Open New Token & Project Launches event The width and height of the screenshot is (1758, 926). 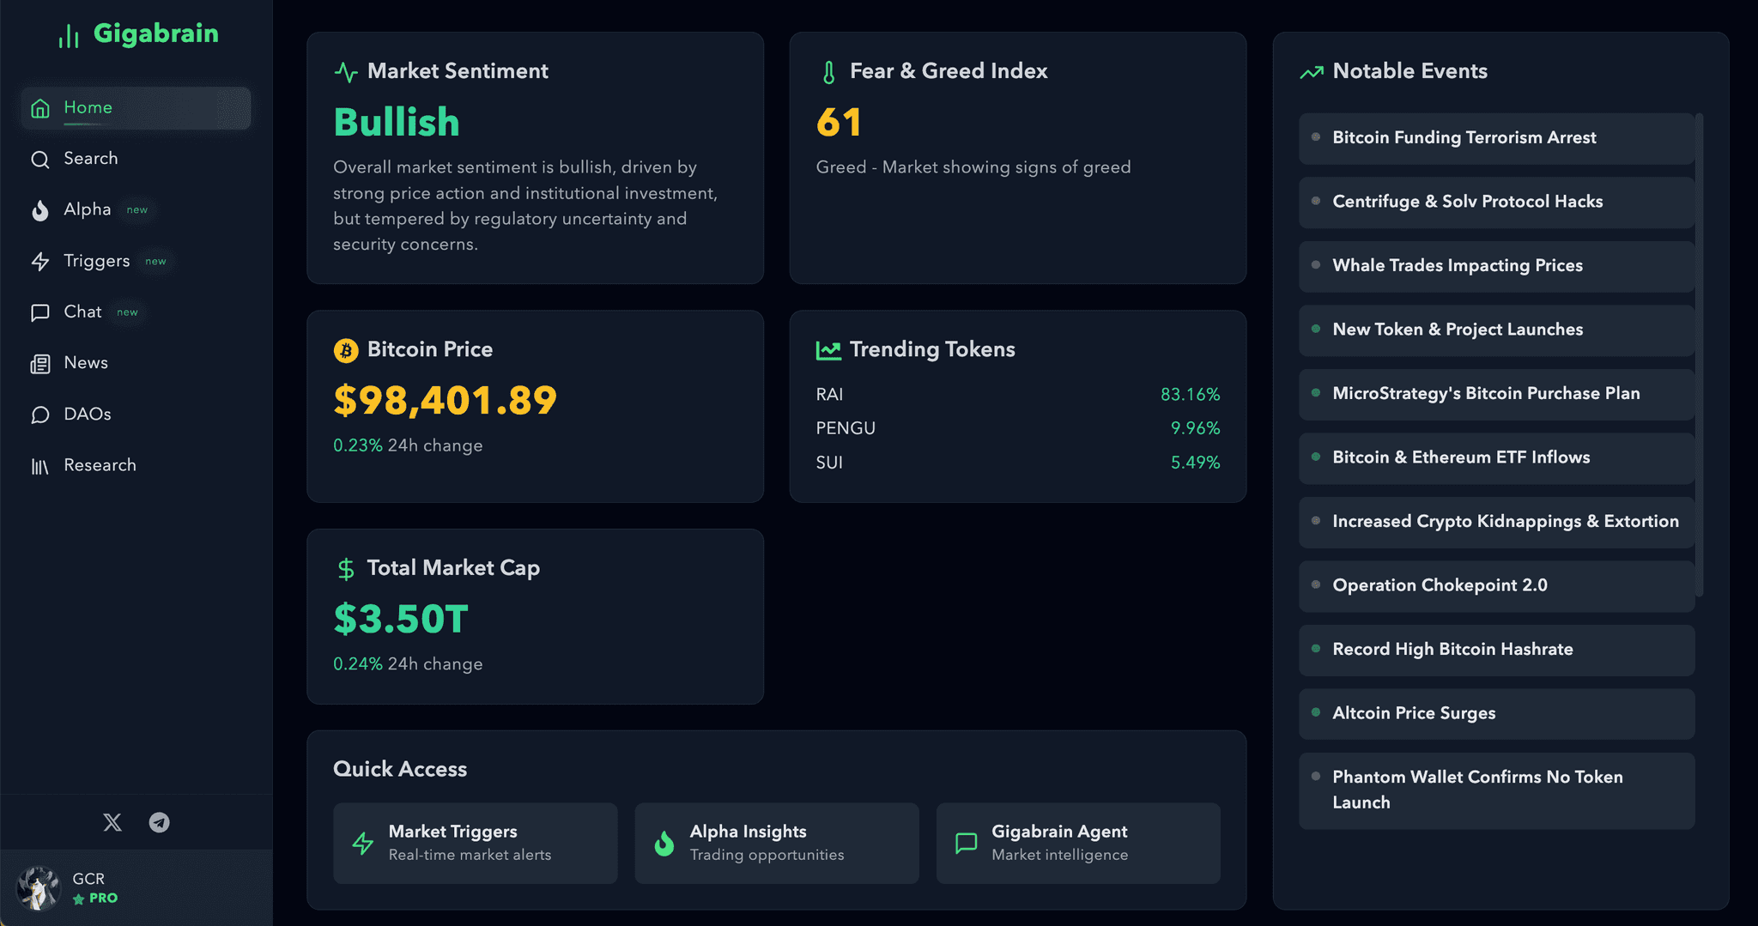1497,330
